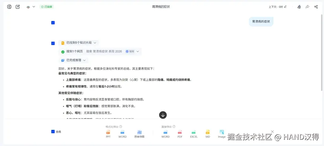Uncheck the user message checkbox
This screenshot has width=324, height=146.
pos(53,23)
